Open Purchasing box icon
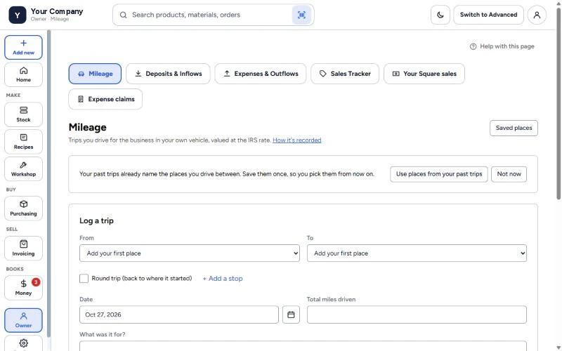562x351 pixels. (23, 208)
